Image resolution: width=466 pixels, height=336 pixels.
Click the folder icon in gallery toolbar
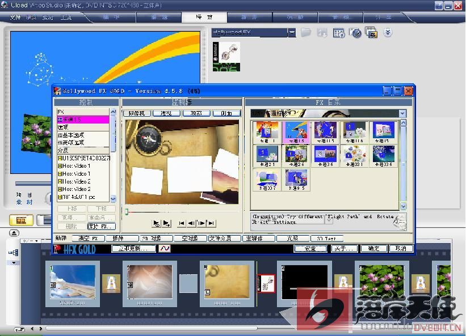(306, 32)
